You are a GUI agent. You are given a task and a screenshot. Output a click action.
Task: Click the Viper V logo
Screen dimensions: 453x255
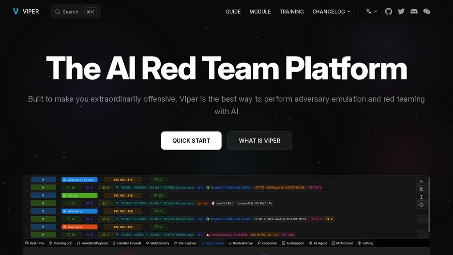pos(15,12)
